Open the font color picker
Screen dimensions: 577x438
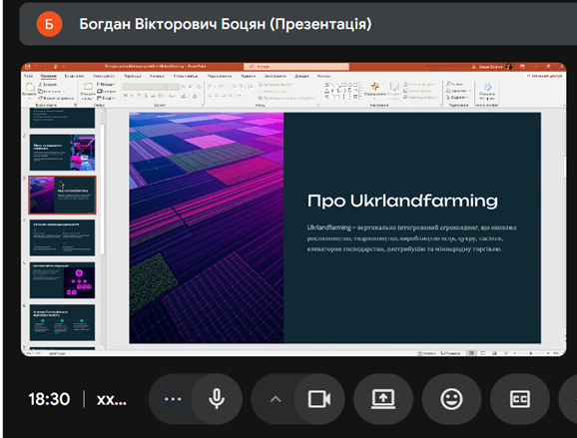click(x=196, y=96)
